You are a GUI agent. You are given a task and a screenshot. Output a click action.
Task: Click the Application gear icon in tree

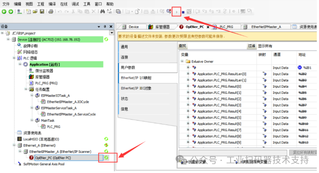[x=26, y=64]
